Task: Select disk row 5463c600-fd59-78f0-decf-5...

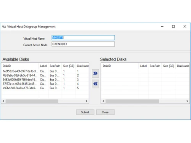Action: tap(45, 80)
